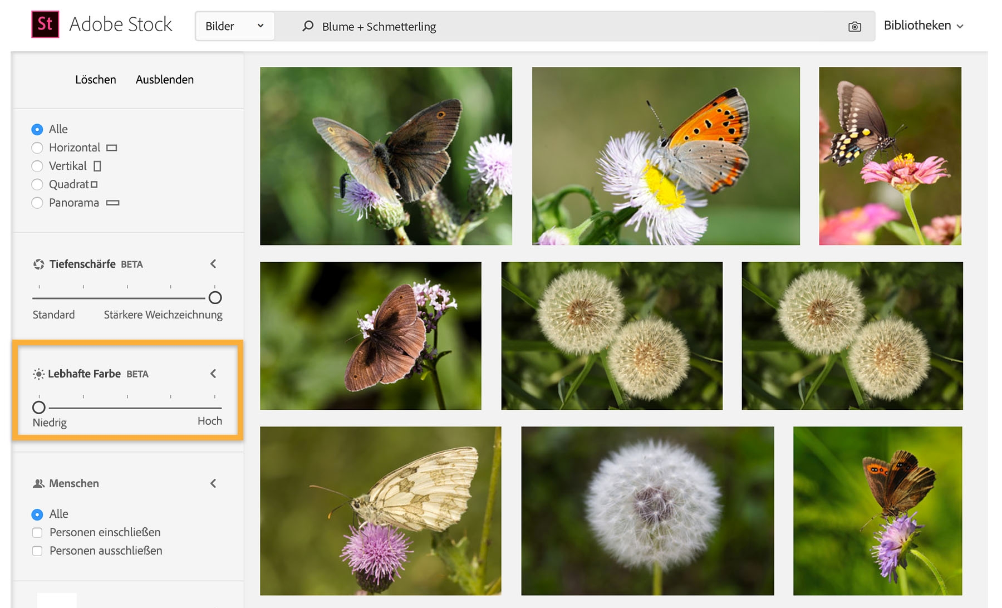The image size is (1002, 608).
Task: Enable Personen einschließen
Action: point(37,532)
